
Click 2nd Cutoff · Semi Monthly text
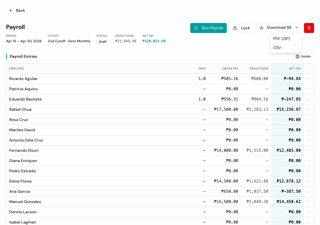pyautogui.click(x=69, y=41)
